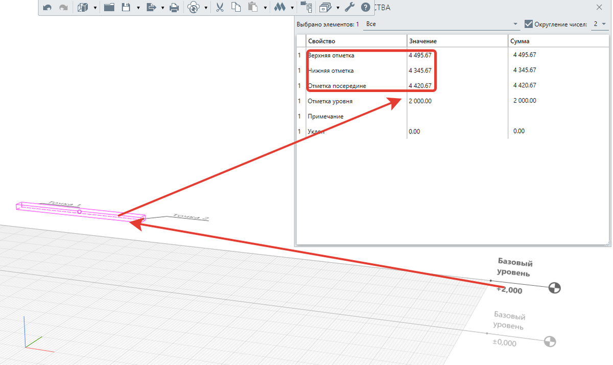Open the 3D view dropdown arrow
The width and height of the screenshot is (613, 365).
click(95, 8)
